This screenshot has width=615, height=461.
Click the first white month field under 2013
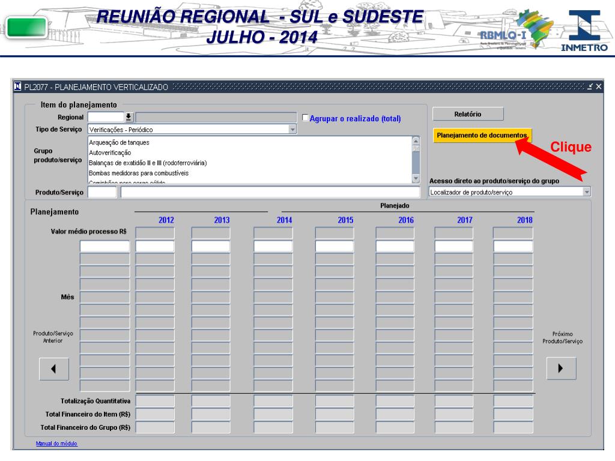click(211, 246)
